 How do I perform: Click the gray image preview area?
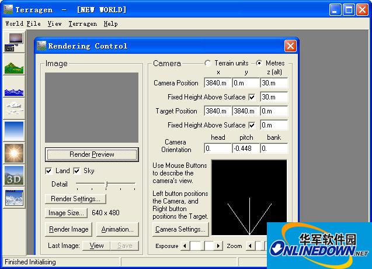click(92, 108)
